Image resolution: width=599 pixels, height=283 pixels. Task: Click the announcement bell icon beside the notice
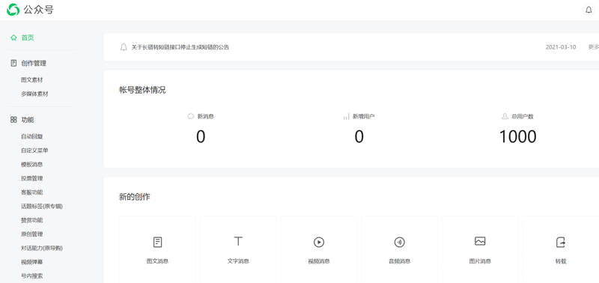[x=124, y=47]
